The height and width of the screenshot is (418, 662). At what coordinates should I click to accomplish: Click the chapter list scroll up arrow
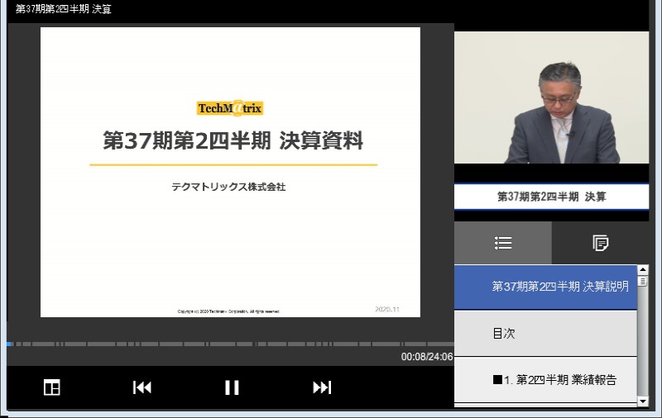(643, 270)
